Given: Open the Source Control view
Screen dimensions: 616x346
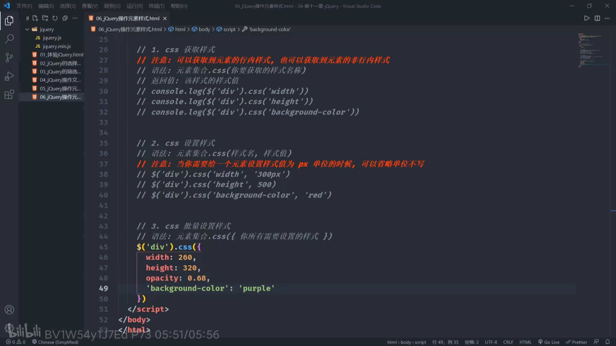Looking at the screenshot, I should pyautogui.click(x=9, y=57).
